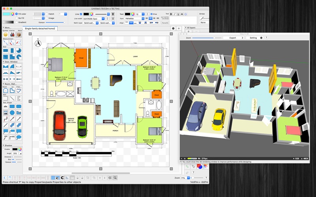Toggle the text Wrap checkbox
Image resolution: width=316 pixels, height=197 pixels.
click(152, 14)
